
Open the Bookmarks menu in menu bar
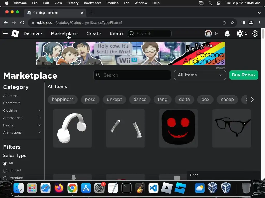[92, 3]
